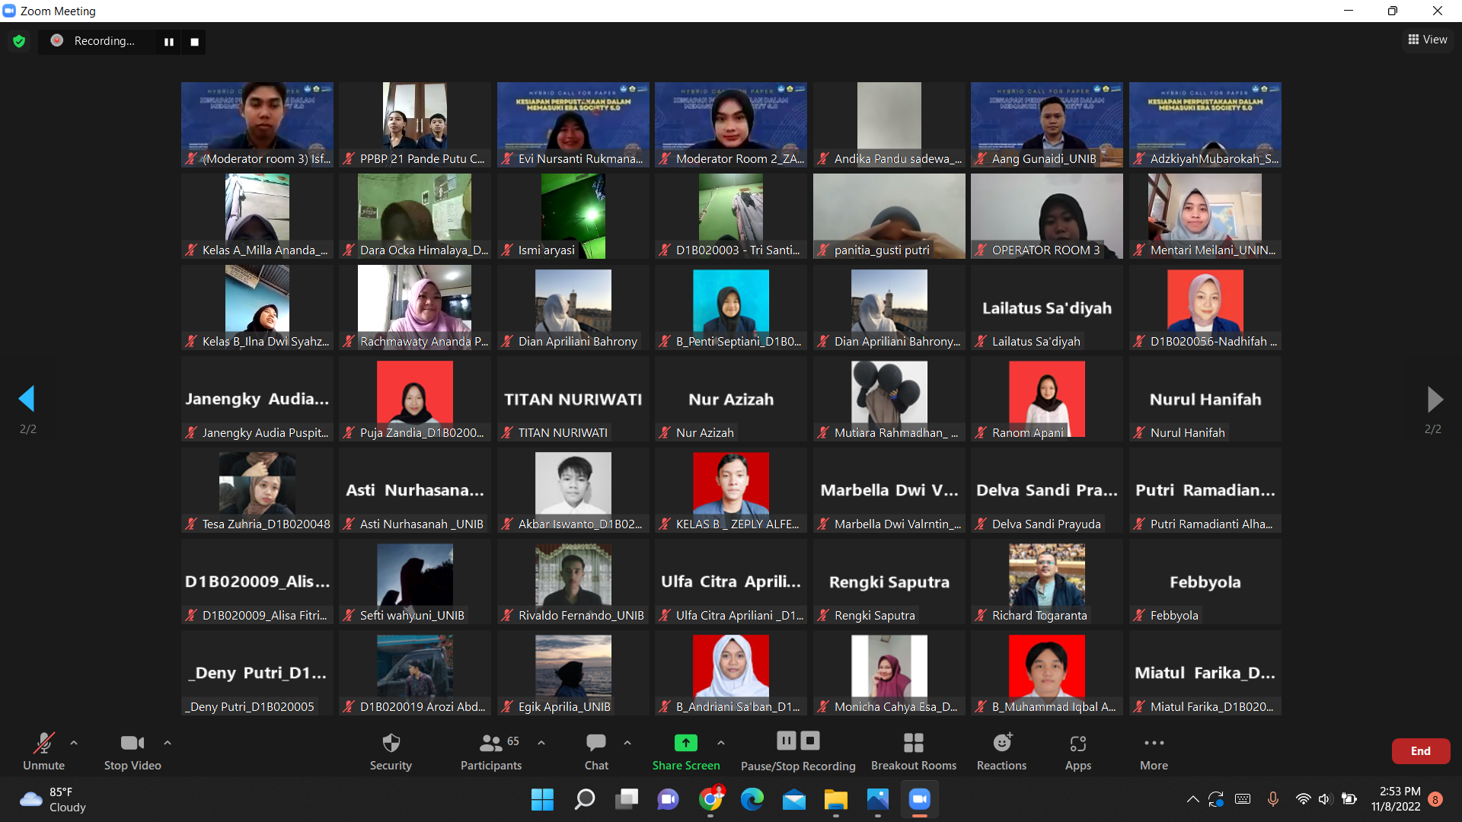The height and width of the screenshot is (822, 1462).
Task: Open the Reactions menu
Action: click(x=1001, y=750)
